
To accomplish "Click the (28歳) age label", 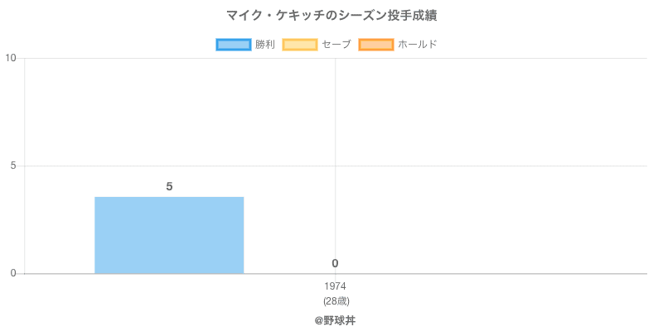I will tap(335, 300).
